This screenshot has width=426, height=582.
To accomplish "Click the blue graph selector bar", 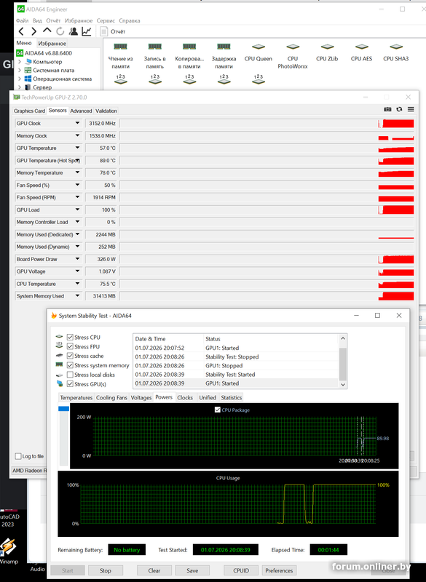I will pos(63,409).
